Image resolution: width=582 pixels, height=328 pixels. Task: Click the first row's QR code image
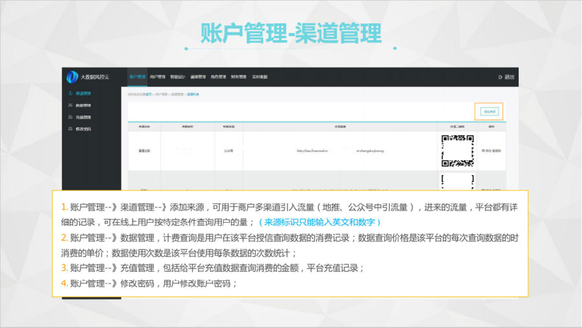[x=457, y=150]
